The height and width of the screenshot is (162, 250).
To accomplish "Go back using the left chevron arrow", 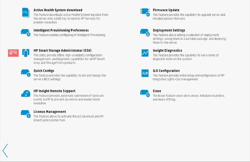I will [x=5, y=151].
